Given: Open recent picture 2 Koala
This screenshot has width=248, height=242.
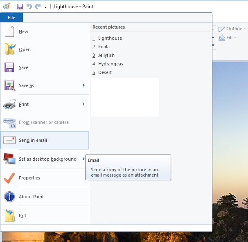Looking at the screenshot, I should [101, 47].
